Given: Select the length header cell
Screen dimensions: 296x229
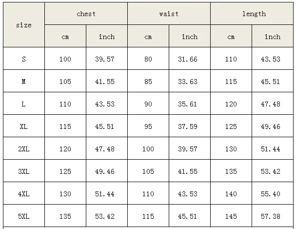Looking at the screenshot, I should click(252, 14).
